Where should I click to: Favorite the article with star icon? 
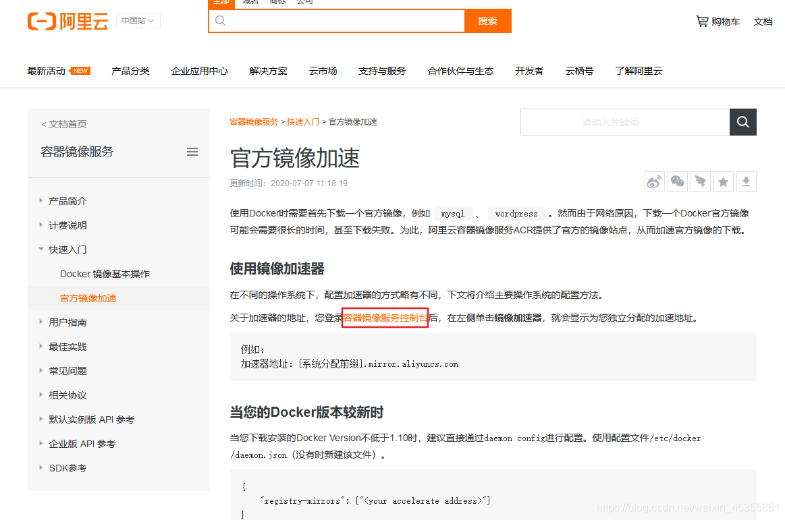724,181
